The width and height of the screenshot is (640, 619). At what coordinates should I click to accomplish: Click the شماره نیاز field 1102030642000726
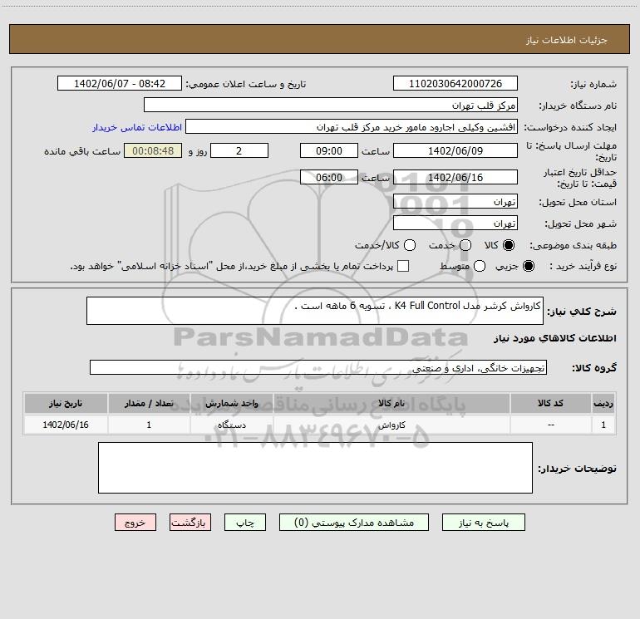click(455, 84)
